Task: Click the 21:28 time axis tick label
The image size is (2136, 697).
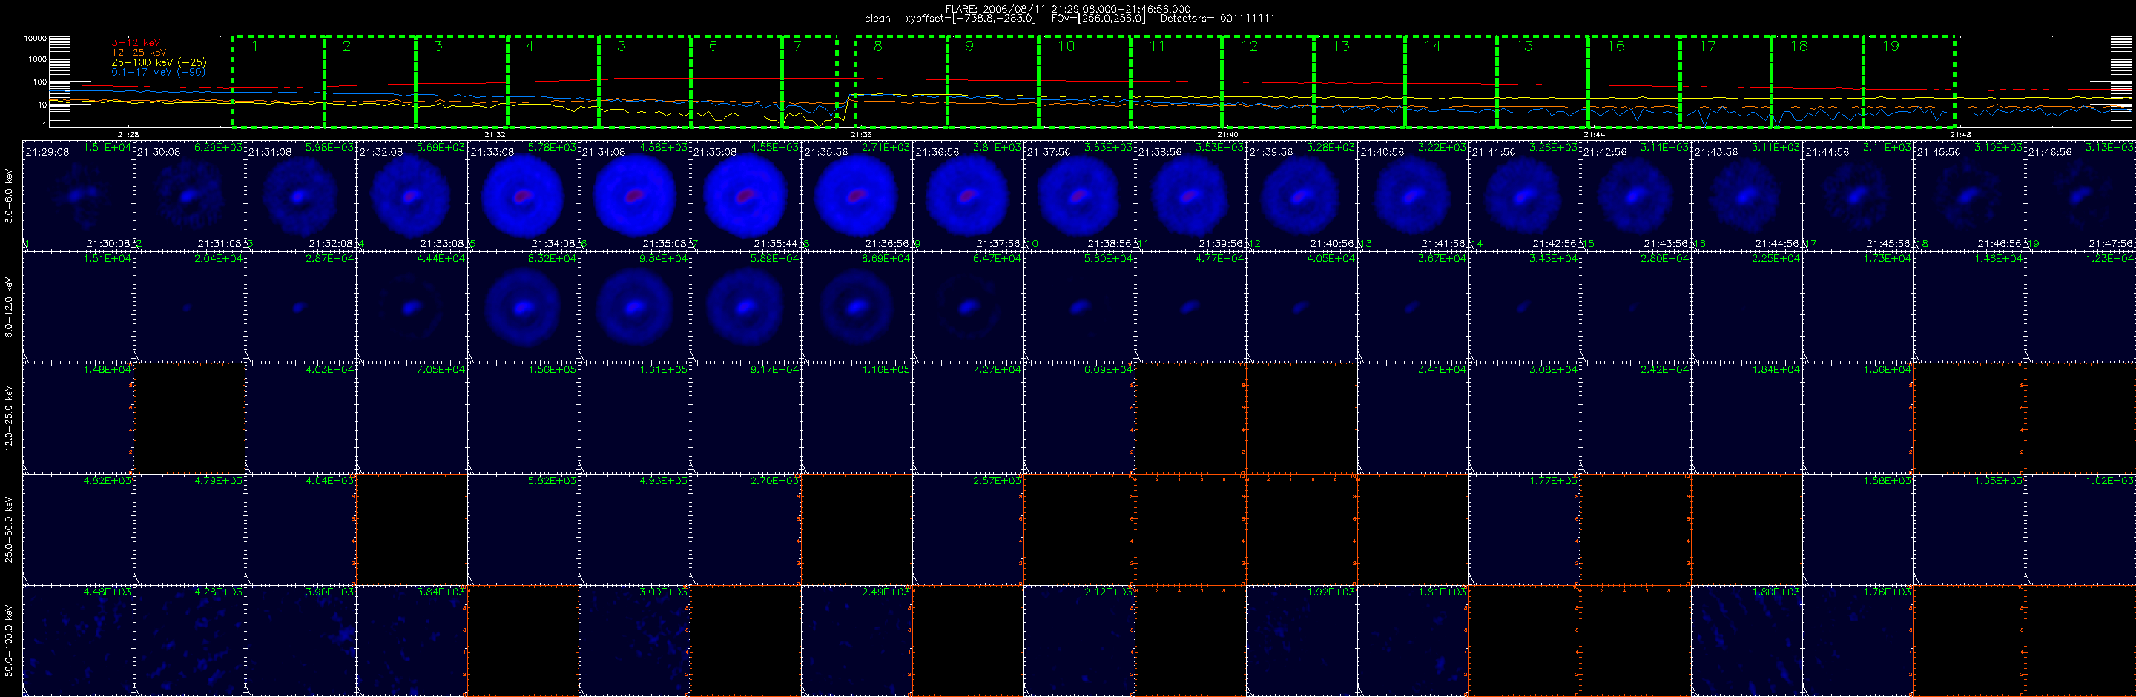Action: (128, 134)
